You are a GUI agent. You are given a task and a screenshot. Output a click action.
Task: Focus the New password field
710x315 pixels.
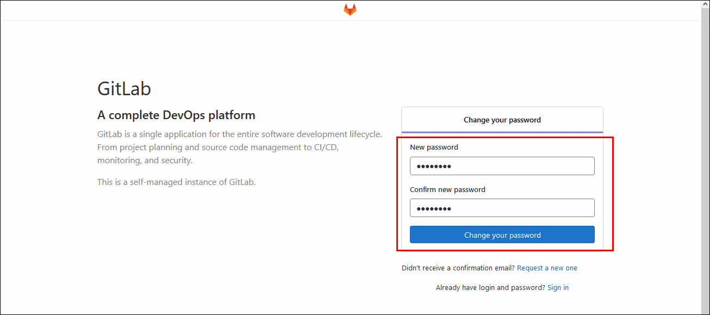click(502, 166)
